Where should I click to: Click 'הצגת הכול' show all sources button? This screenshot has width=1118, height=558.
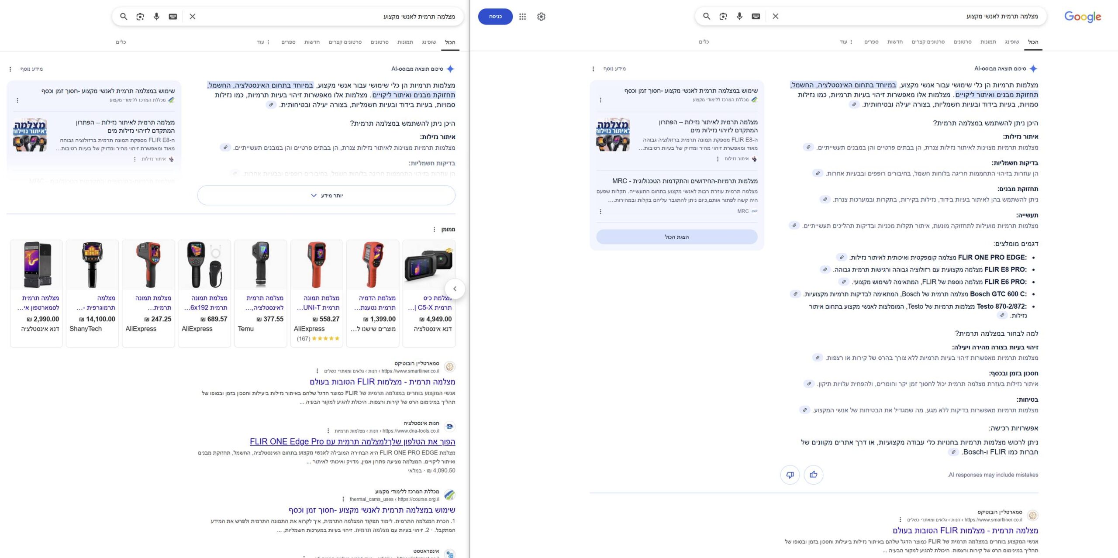(x=676, y=237)
